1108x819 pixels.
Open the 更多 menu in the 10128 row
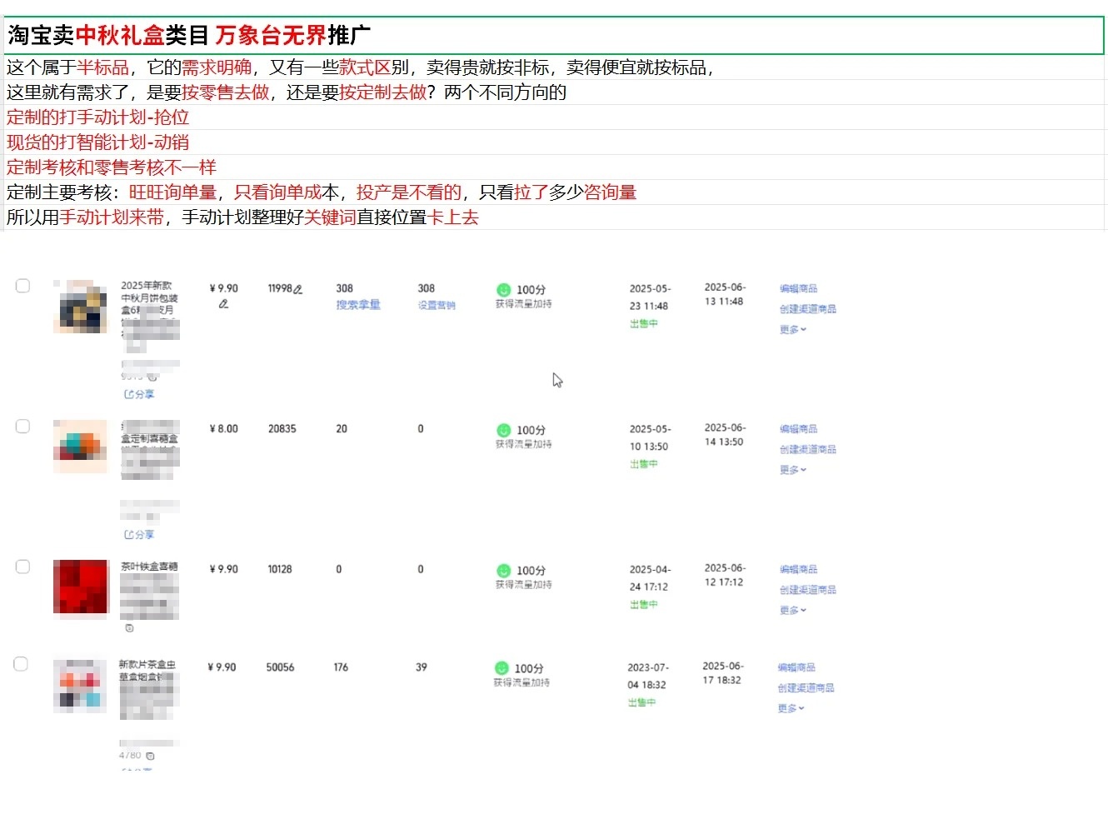click(x=793, y=610)
